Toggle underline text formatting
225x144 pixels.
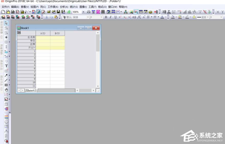(x=115, y=17)
